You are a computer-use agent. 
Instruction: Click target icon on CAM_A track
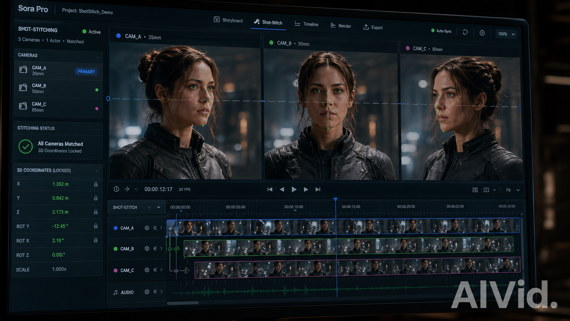click(x=147, y=228)
